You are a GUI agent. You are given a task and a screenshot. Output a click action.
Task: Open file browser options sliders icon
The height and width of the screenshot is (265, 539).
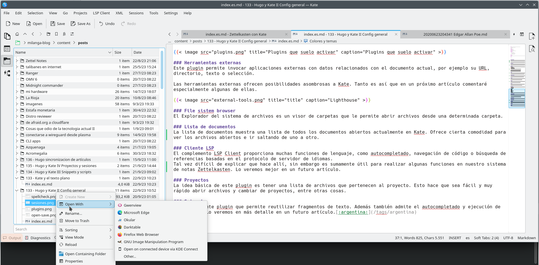coord(72,34)
